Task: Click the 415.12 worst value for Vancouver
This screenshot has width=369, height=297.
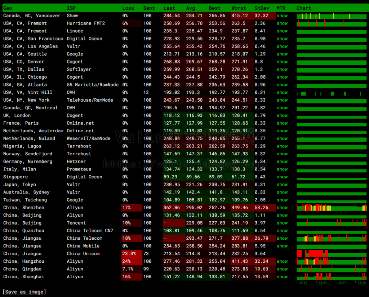Action: click(x=240, y=15)
